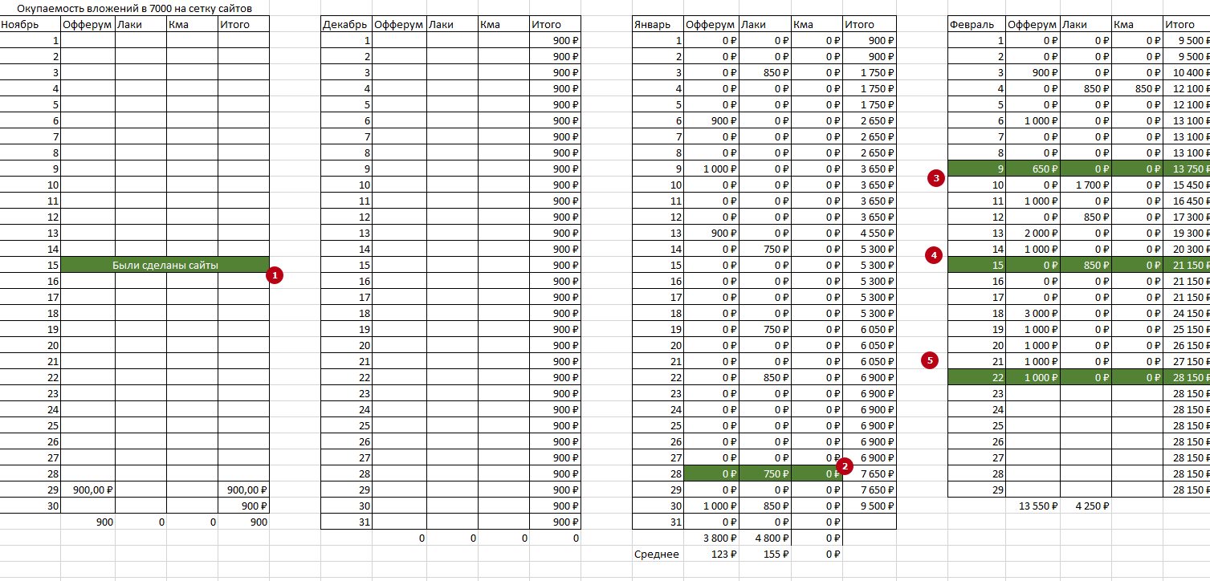Click the green 'Были сделаны сайты' cell
1210x581 pixels.
165,265
